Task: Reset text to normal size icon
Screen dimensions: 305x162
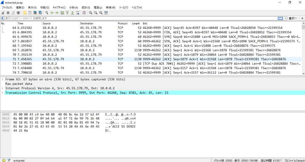Action: pos(101,13)
